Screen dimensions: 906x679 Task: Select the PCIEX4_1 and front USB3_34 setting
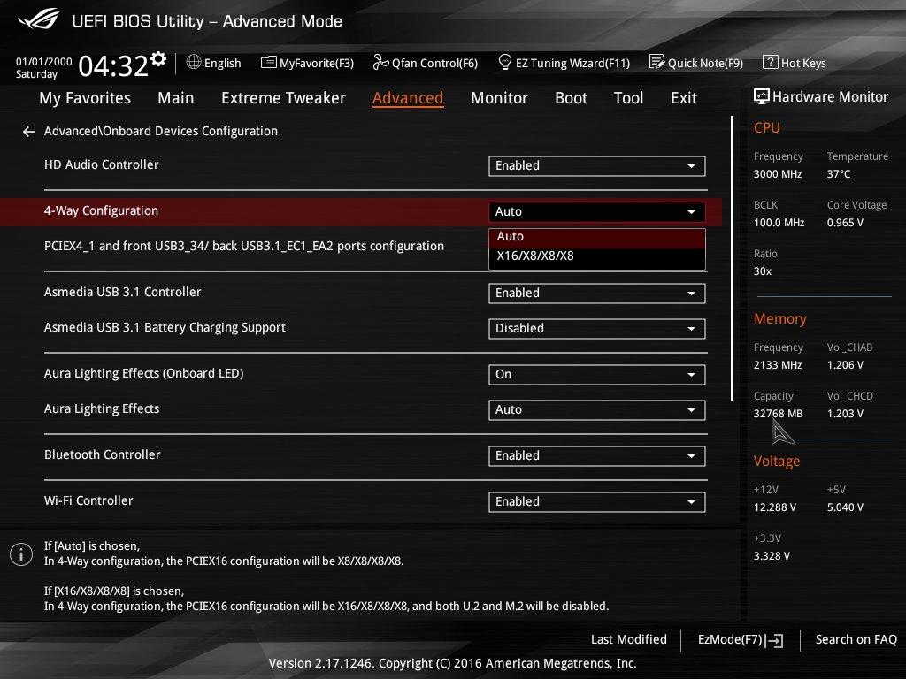(244, 246)
